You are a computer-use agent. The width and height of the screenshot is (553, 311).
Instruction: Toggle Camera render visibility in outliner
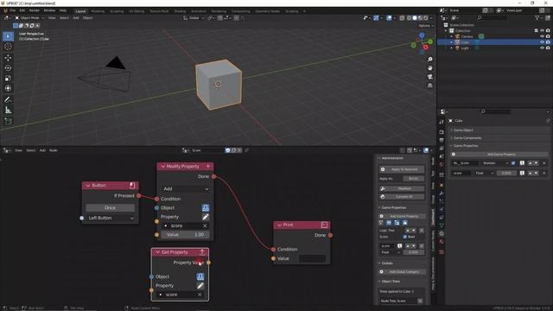548,36
